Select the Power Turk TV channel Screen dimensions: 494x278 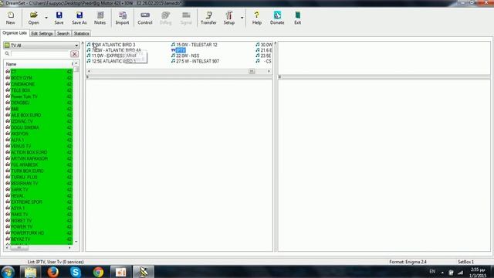click(24, 97)
